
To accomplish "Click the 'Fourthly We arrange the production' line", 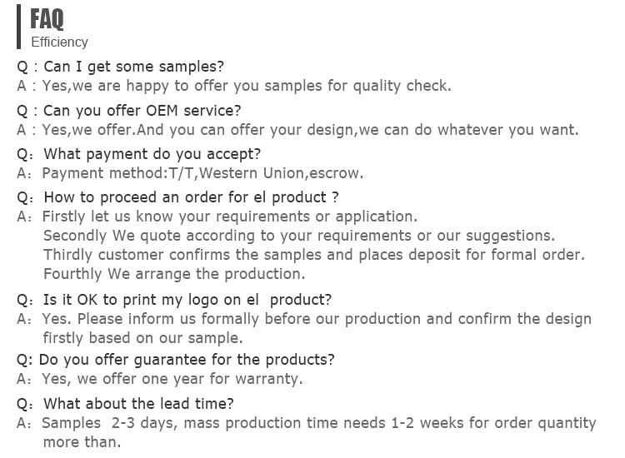I will pos(174,274).
